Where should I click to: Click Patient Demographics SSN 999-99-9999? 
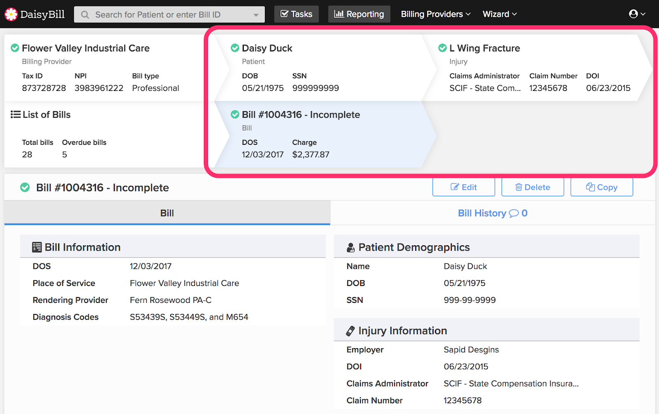point(470,300)
